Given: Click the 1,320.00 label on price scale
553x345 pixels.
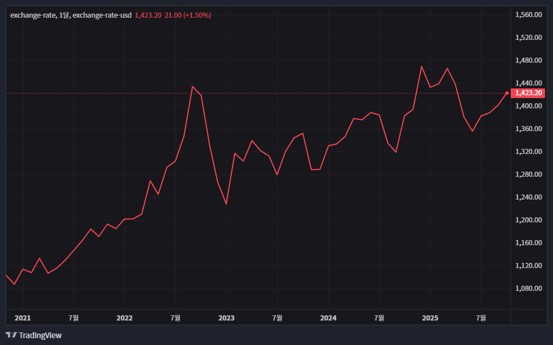Looking at the screenshot, I should tap(528, 152).
